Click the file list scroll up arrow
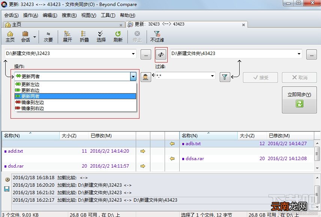 pyautogui.click(x=317, y=143)
